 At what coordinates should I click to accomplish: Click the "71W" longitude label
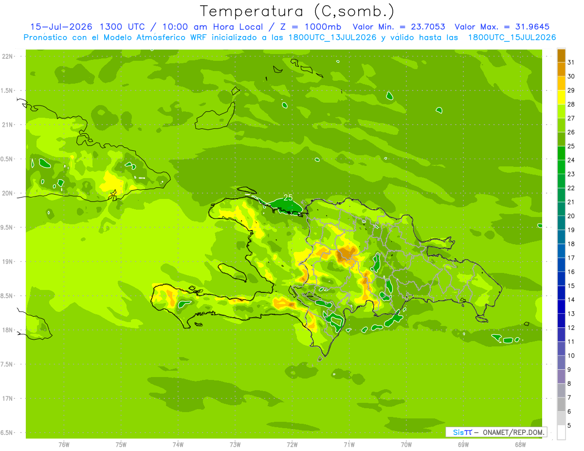pos(349,445)
